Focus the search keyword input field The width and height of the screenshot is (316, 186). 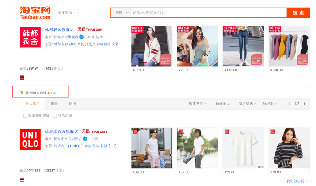pyautogui.click(x=209, y=13)
